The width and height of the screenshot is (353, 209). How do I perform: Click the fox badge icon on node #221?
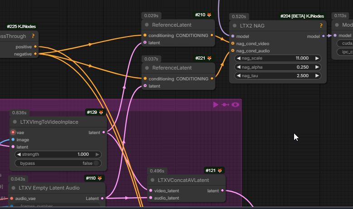(209, 58)
